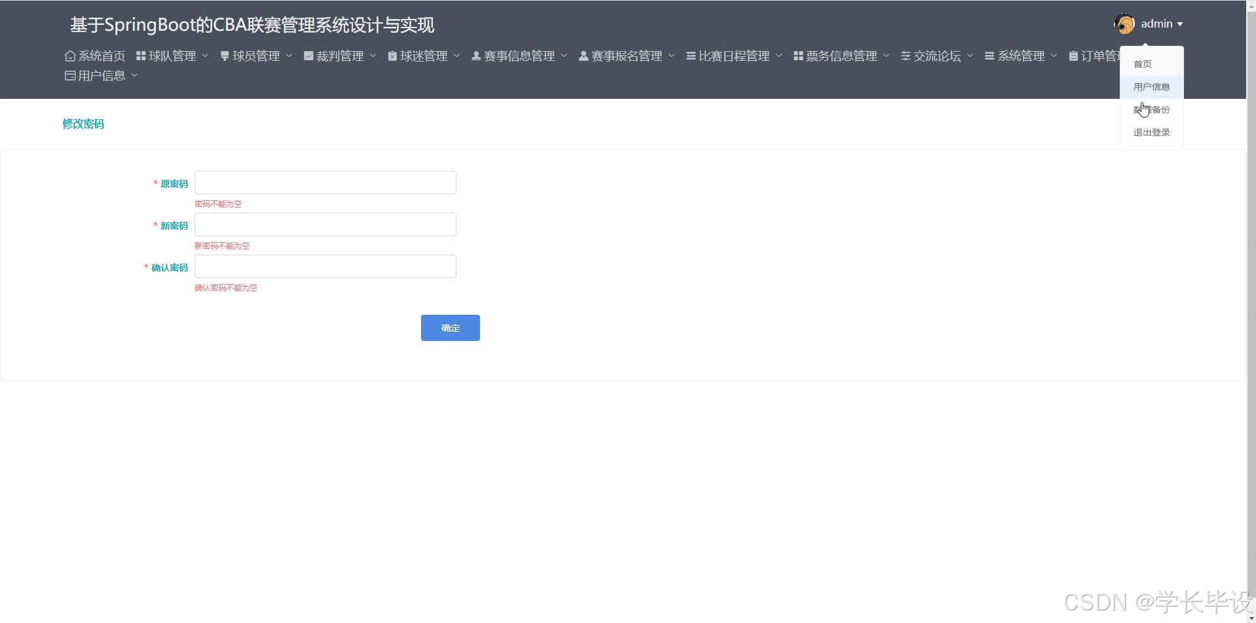Open the 比赛日程管理 menu label
The width and height of the screenshot is (1256, 623).
(x=734, y=56)
